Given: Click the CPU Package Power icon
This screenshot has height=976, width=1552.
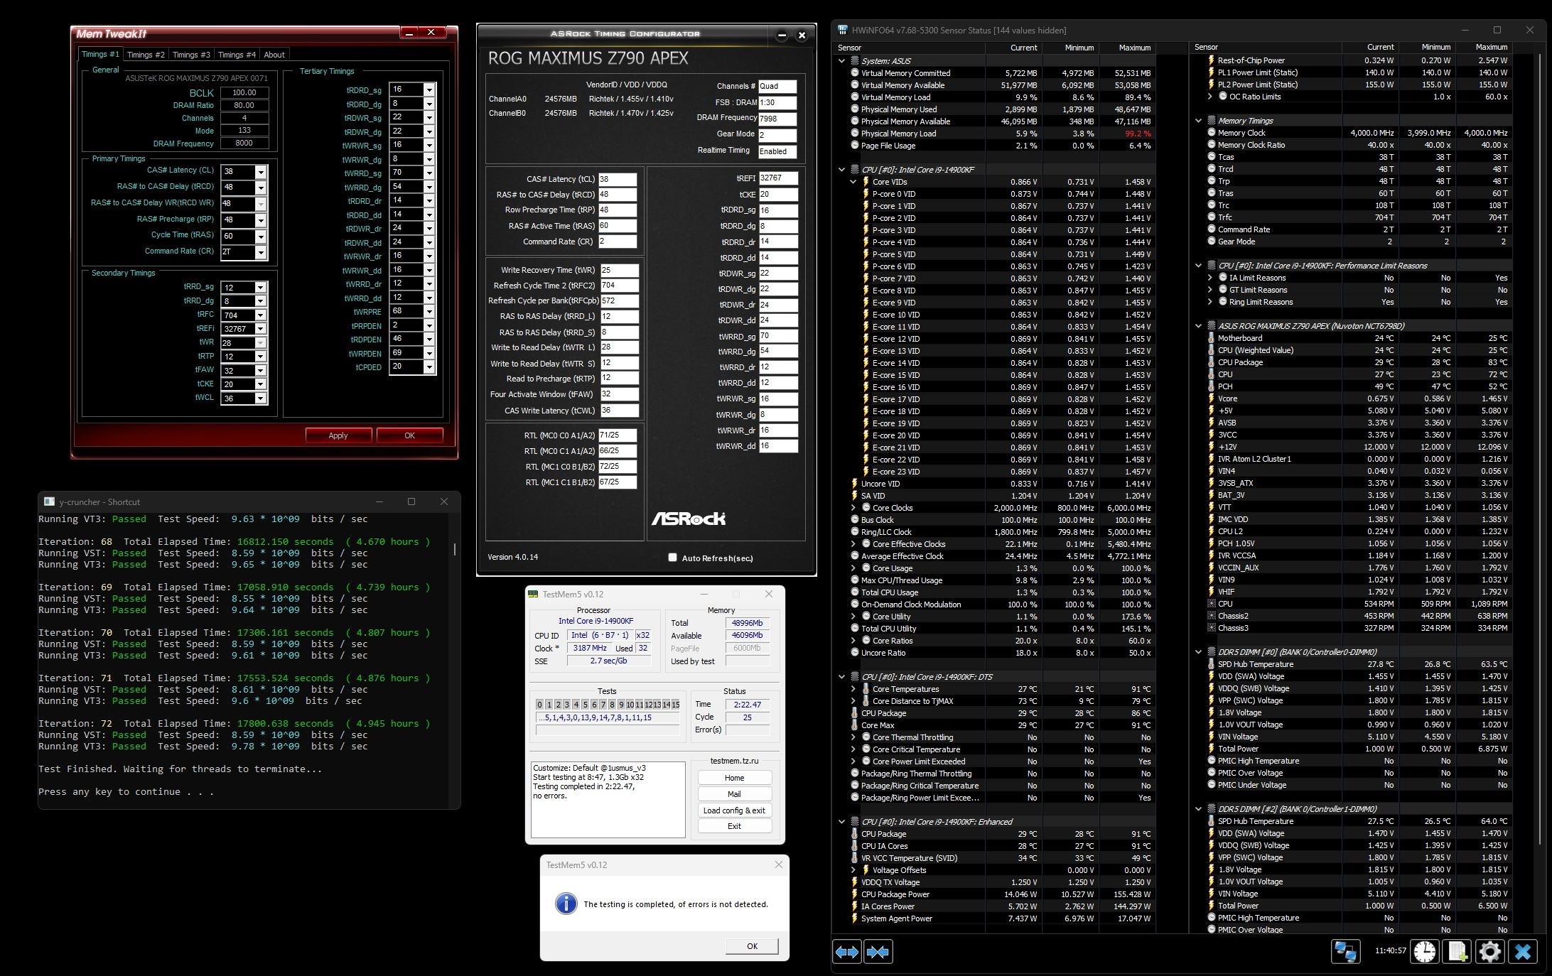Looking at the screenshot, I should tap(854, 894).
